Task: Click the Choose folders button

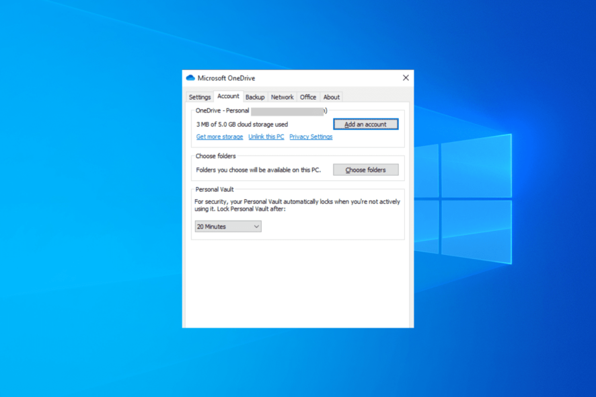Action: click(365, 170)
